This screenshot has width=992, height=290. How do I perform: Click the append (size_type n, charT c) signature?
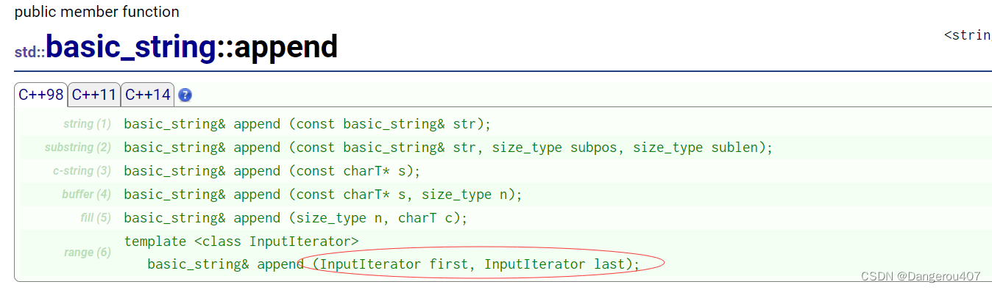(295, 218)
